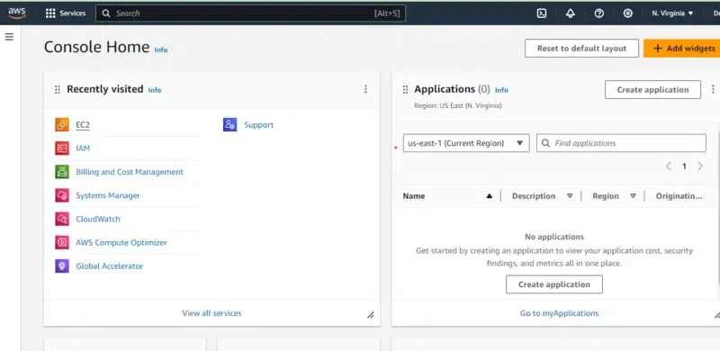Go to next applications page arrow
The width and height of the screenshot is (720, 351).
point(700,166)
